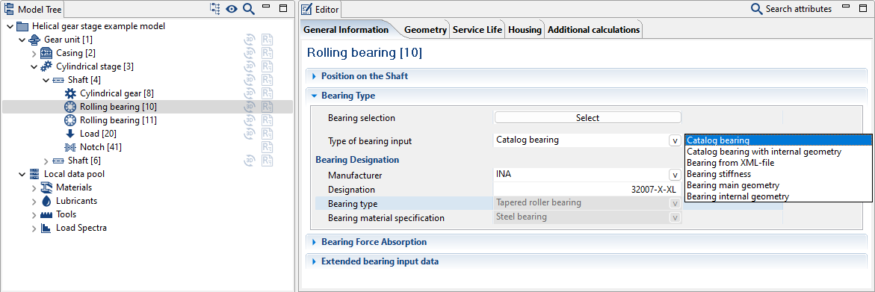Viewport: 875px width, 292px height.
Task: Minimize the Model Tree panel
Action: (x=266, y=7)
